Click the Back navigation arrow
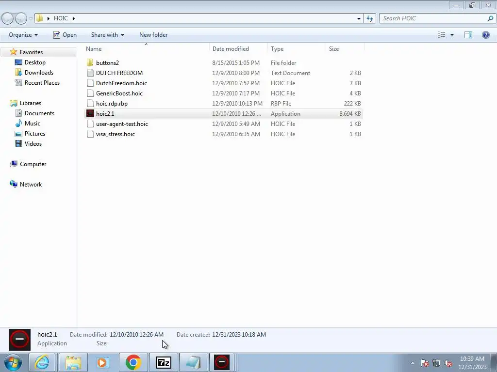This screenshot has width=497, height=372. [8, 19]
